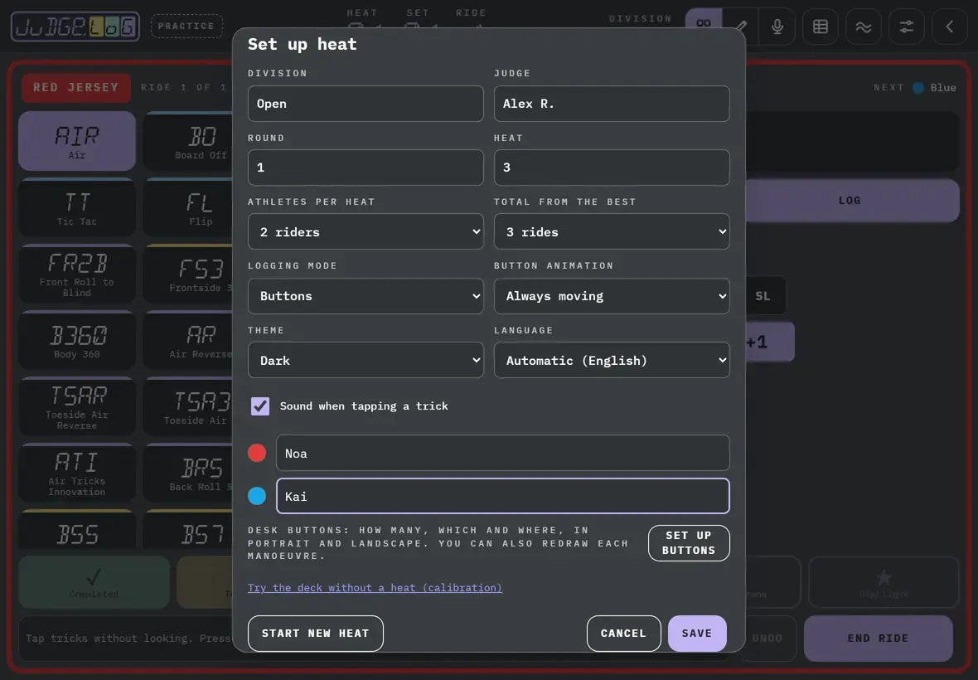Open the Language dropdown

(612, 360)
